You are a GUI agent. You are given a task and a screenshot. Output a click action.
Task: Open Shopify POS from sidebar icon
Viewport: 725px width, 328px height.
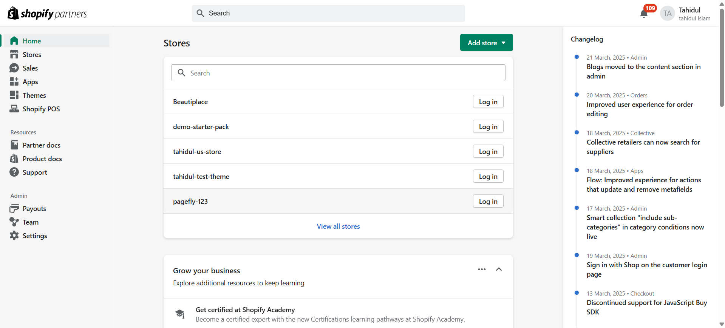click(14, 109)
